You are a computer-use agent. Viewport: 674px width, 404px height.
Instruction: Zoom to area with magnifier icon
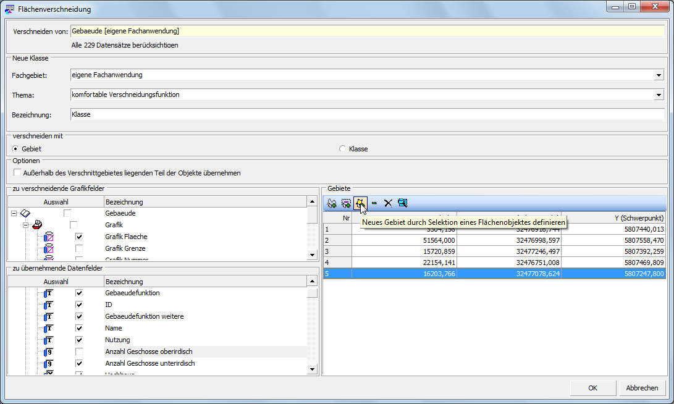click(x=403, y=203)
